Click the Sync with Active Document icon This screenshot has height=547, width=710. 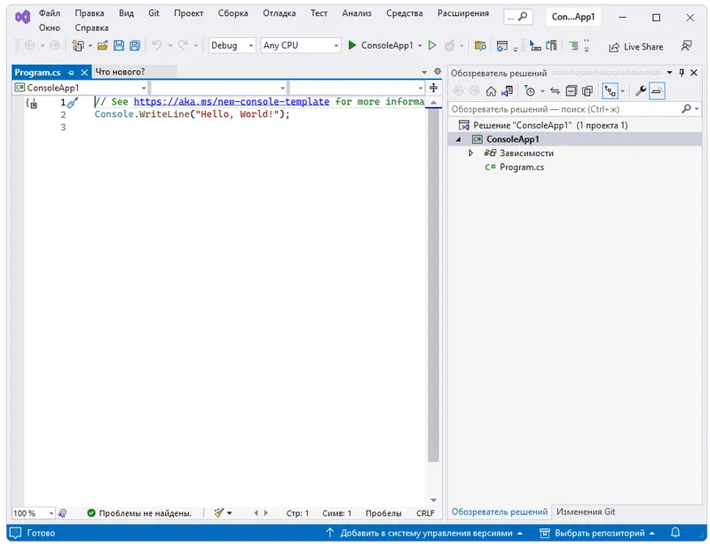pyautogui.click(x=555, y=90)
